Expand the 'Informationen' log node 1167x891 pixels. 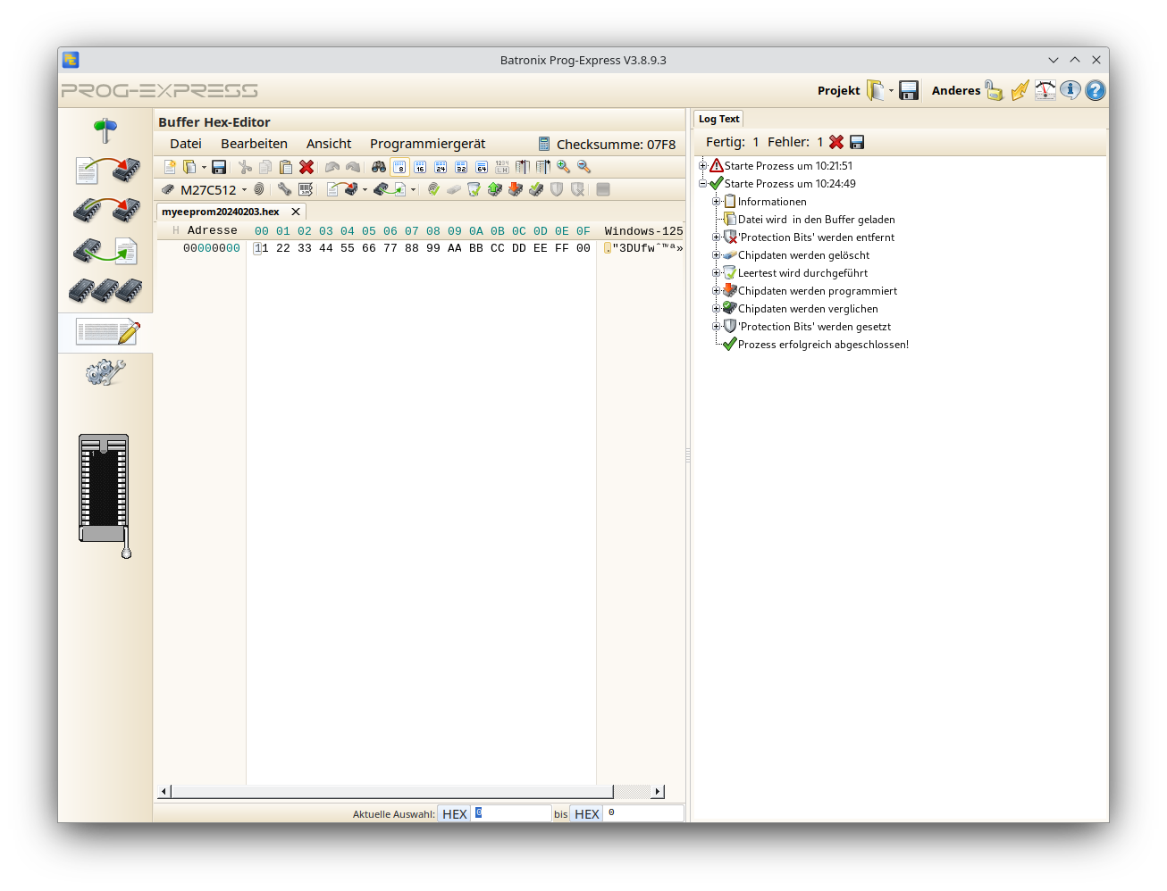coord(716,201)
